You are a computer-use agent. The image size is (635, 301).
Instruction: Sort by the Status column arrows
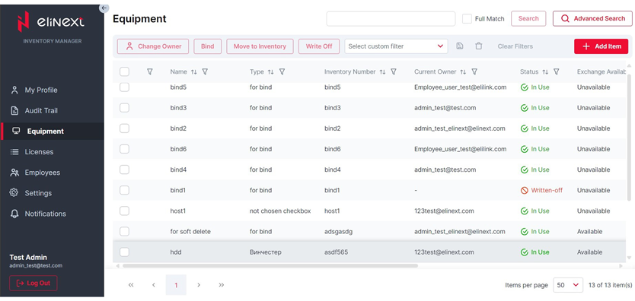click(x=545, y=72)
